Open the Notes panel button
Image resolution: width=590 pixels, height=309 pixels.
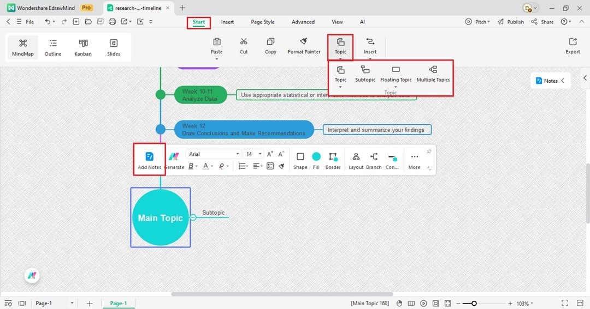550,81
